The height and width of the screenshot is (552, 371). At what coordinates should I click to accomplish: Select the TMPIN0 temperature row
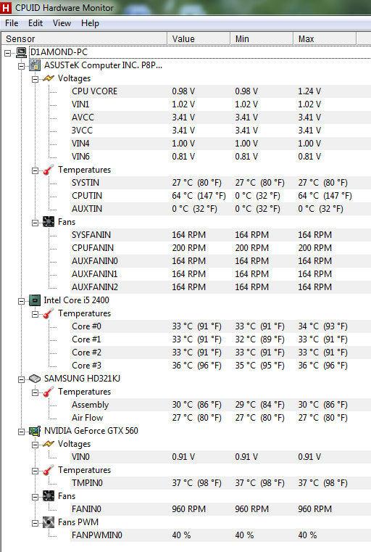click(x=220, y=483)
